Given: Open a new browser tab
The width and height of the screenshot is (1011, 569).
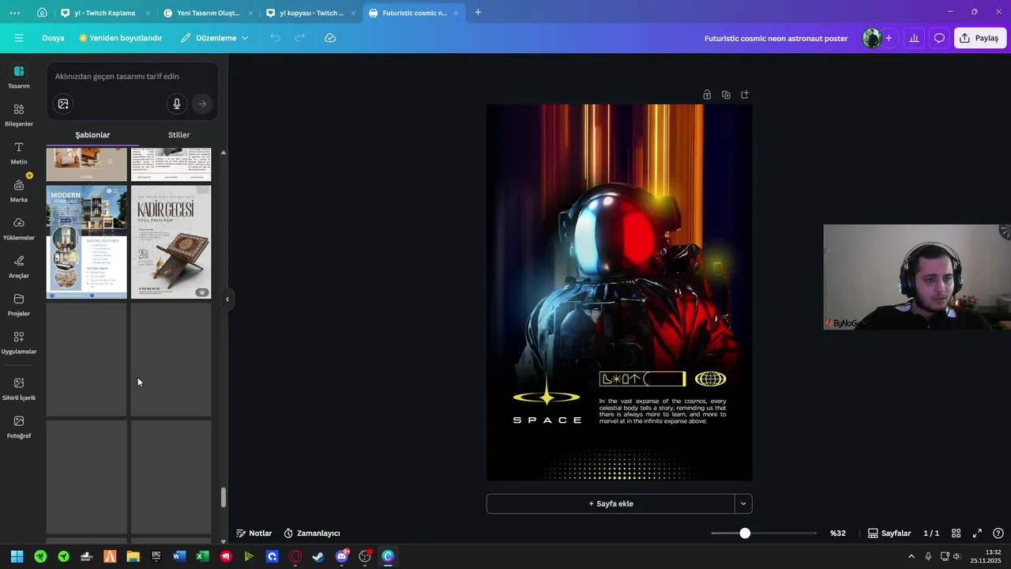Looking at the screenshot, I should (x=478, y=13).
